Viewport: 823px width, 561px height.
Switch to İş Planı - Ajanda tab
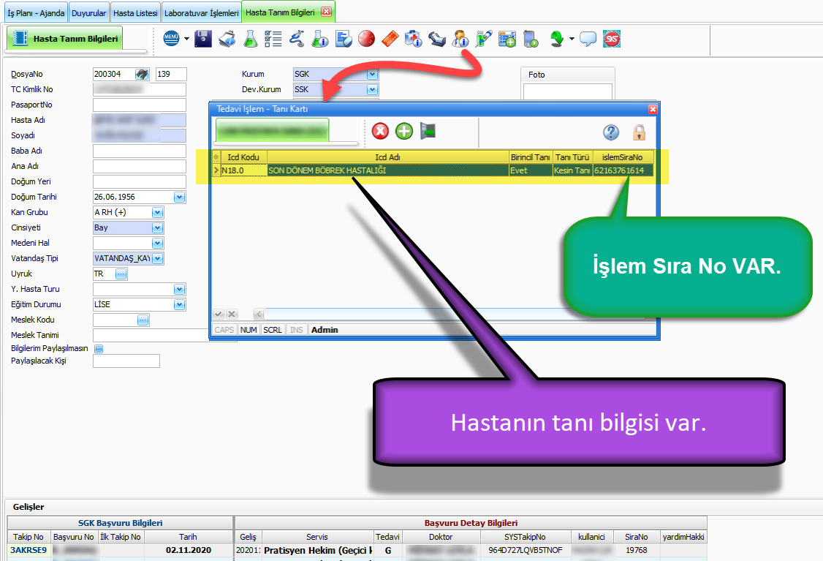tap(37, 12)
